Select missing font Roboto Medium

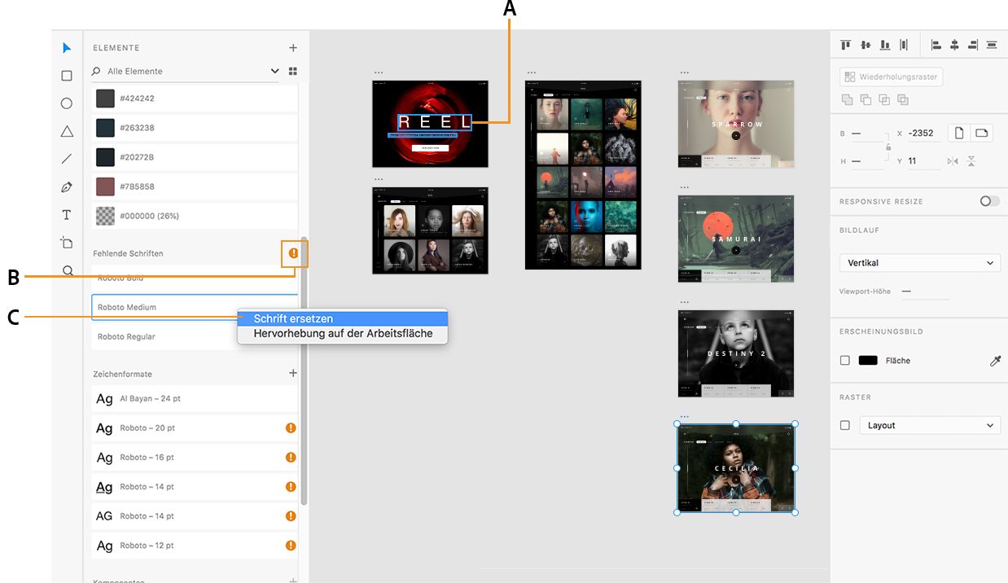[194, 307]
